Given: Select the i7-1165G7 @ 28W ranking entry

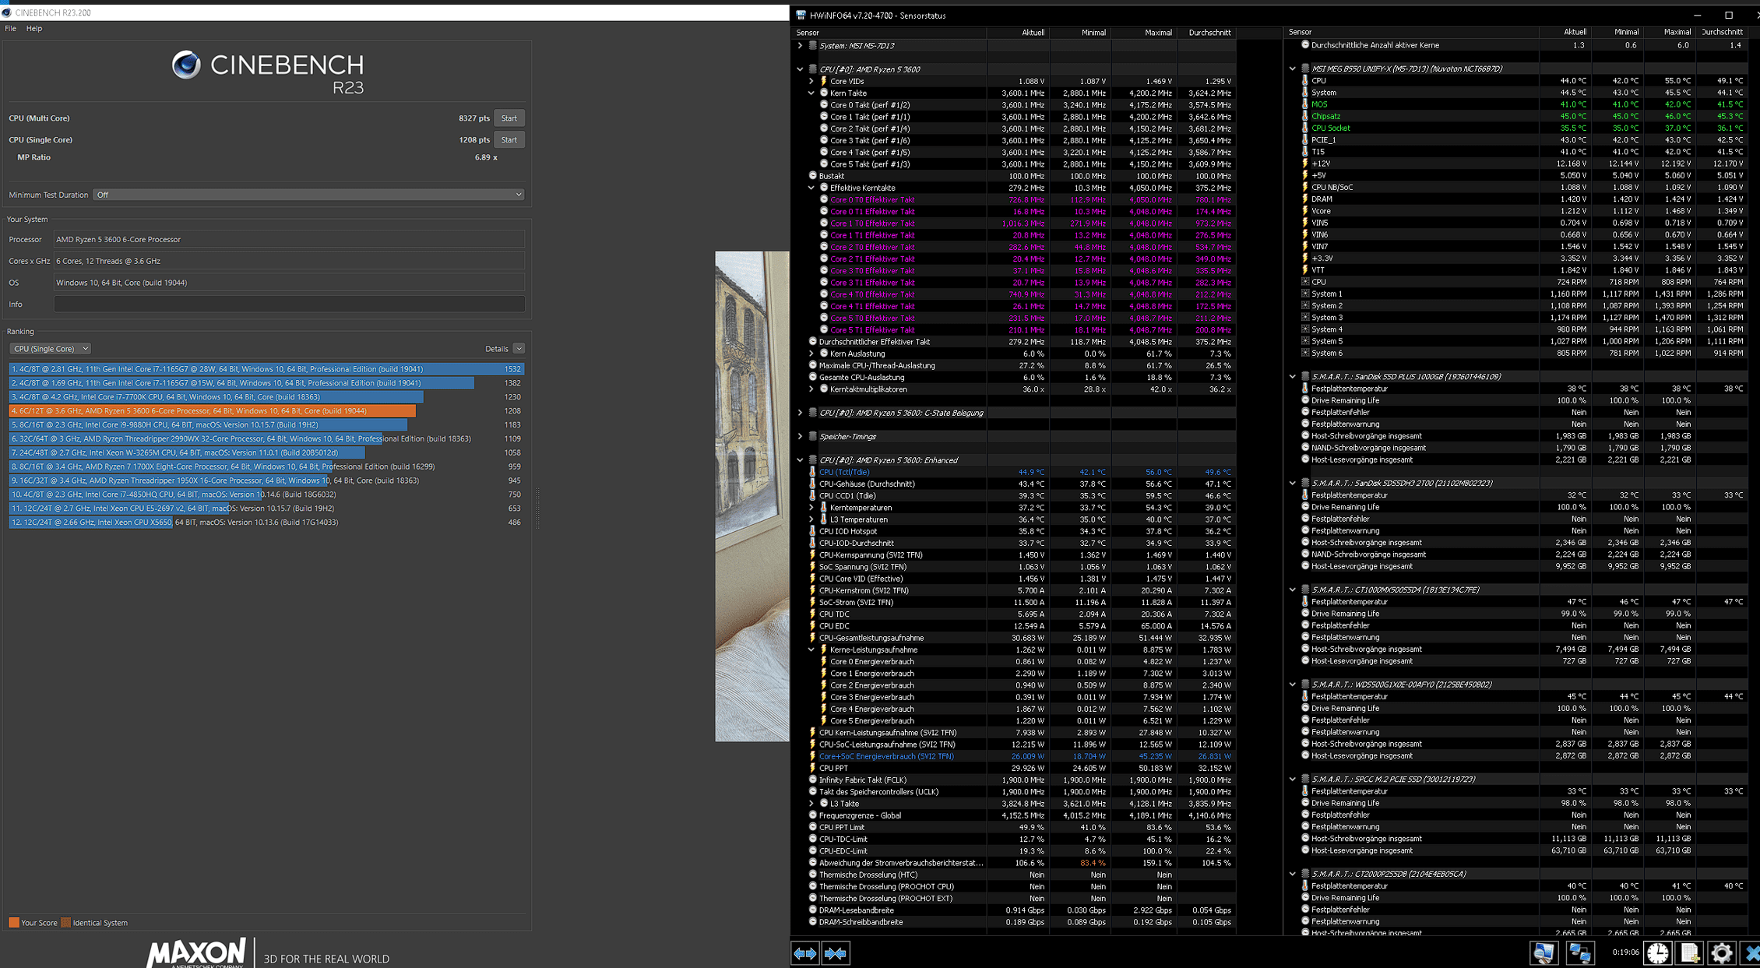Looking at the screenshot, I should coord(266,369).
